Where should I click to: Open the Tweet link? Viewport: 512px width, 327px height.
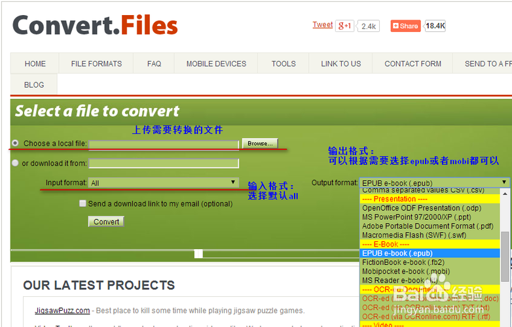322,25
